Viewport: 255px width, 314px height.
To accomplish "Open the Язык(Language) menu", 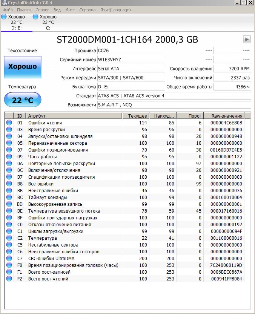I will click(x=115, y=10).
